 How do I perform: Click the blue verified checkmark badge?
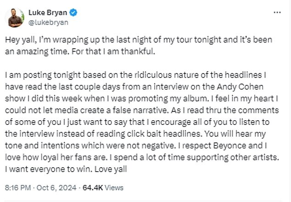coord(73,13)
